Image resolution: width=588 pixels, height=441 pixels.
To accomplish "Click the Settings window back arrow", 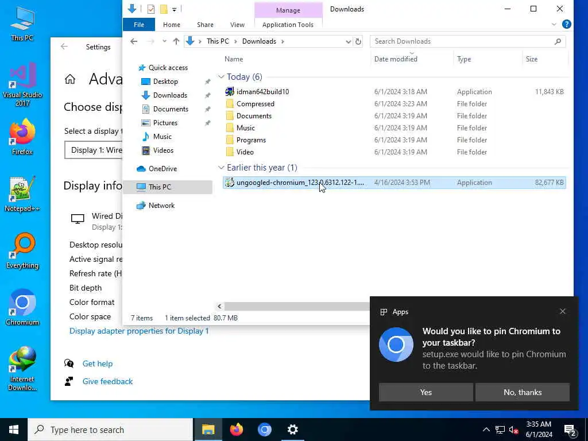I will pyautogui.click(x=64, y=47).
